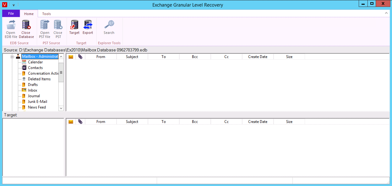392x186 pixels.
Task: Click the Conversation Action folder icon
Action: 24,73
